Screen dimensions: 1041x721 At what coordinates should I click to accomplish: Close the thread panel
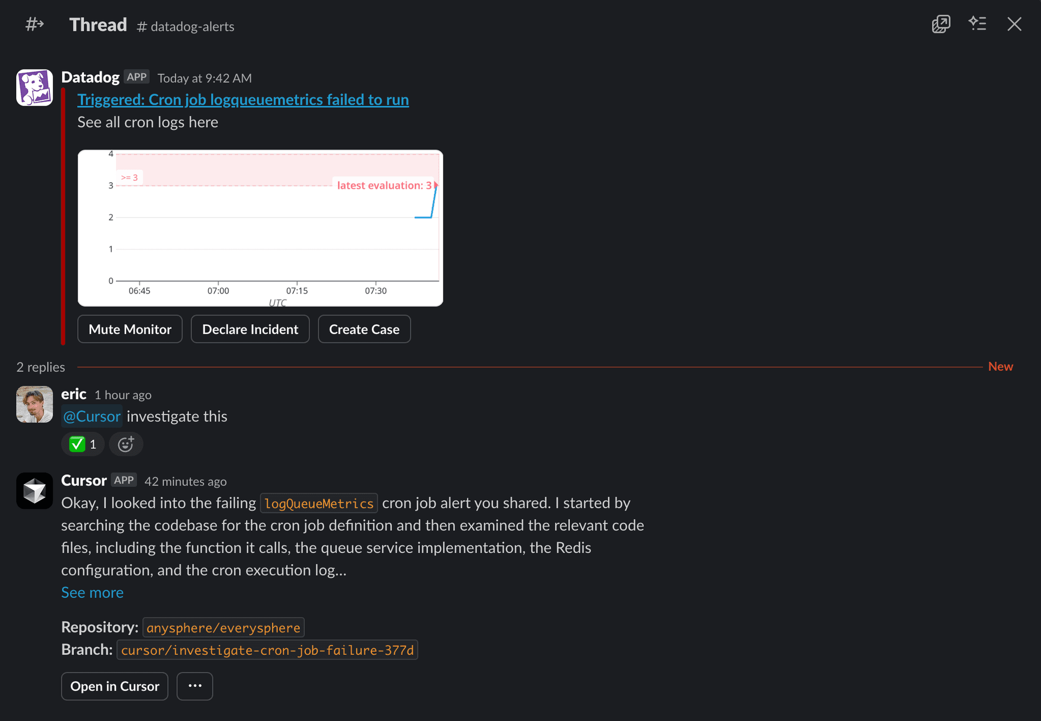[x=1014, y=24]
